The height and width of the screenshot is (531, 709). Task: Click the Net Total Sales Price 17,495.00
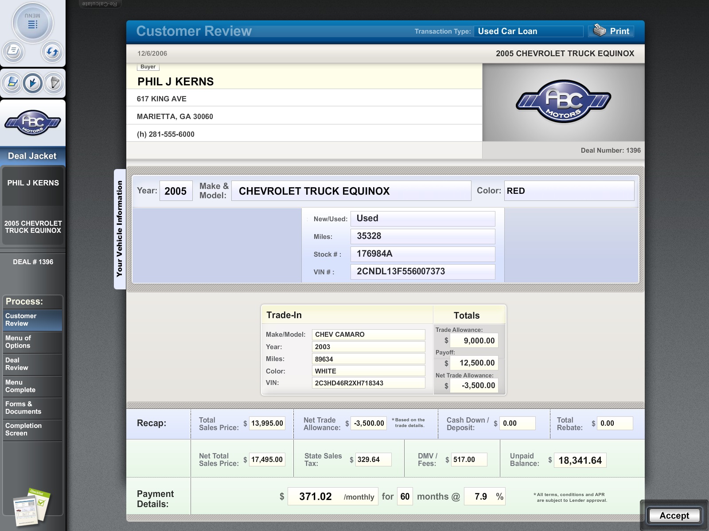[x=267, y=459]
